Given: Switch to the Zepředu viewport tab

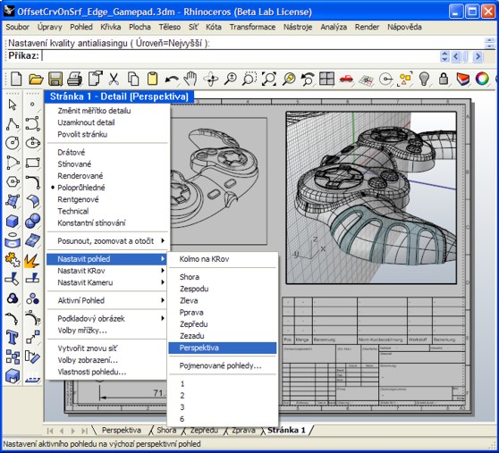Looking at the screenshot, I should [x=204, y=430].
